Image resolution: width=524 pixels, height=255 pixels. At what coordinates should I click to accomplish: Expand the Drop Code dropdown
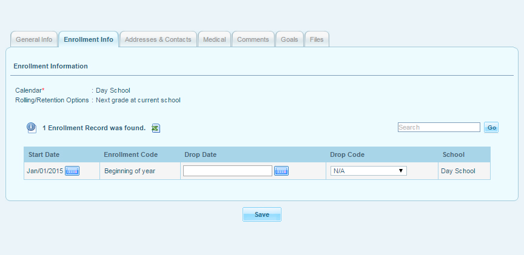368,171
